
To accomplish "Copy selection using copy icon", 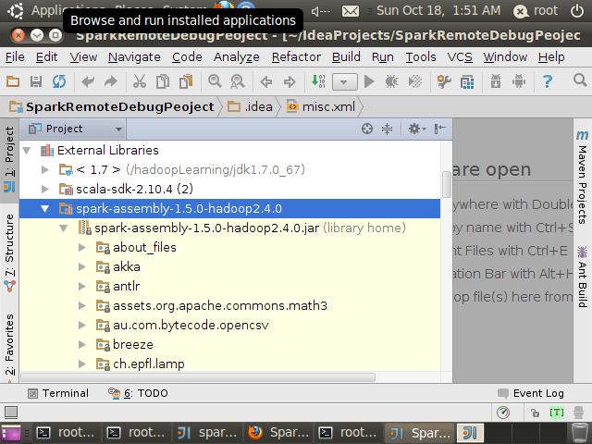I will (x=163, y=81).
